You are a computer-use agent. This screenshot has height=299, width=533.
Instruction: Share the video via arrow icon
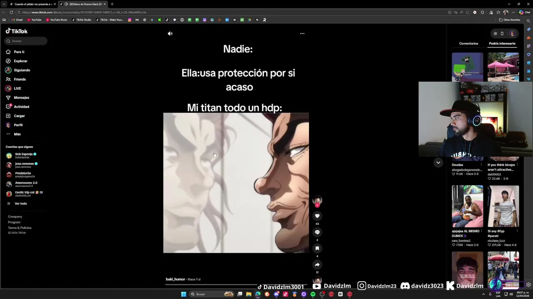(317, 265)
